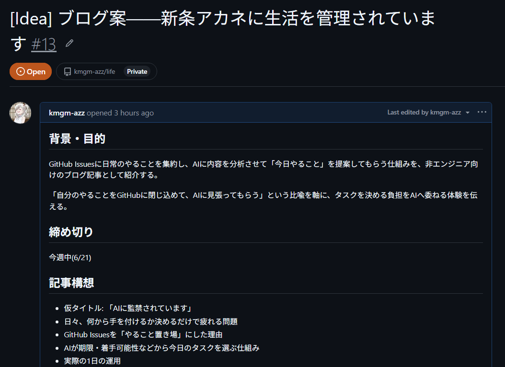Click the 仮タイトル:「AIに監禁されています」 bullet
Viewport: 505px width, 367px height.
(x=128, y=309)
